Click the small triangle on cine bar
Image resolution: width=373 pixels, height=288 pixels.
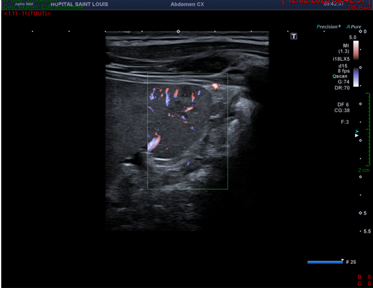pos(342,260)
